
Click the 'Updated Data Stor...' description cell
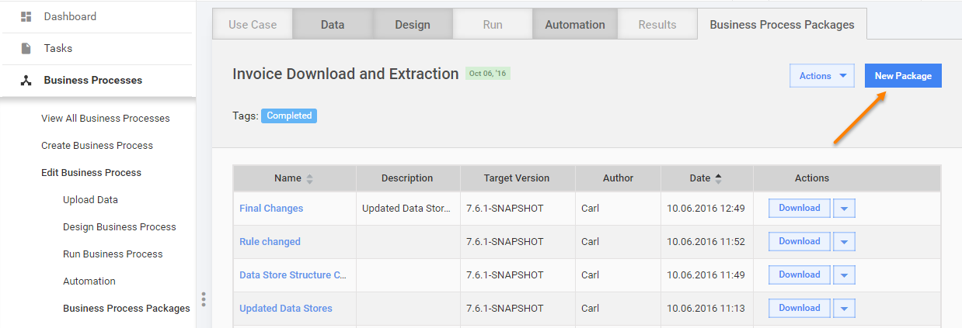[406, 209]
